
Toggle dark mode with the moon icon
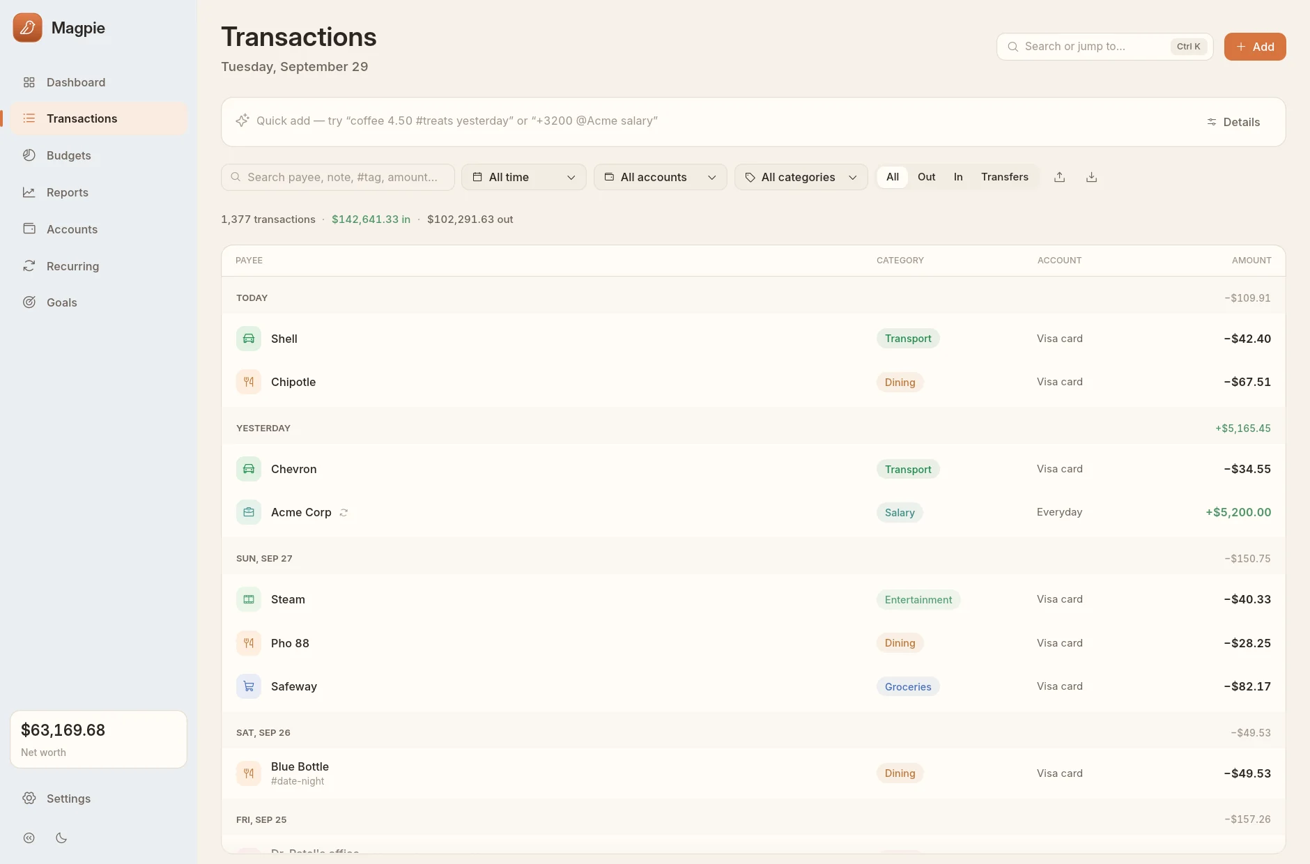pos(61,838)
